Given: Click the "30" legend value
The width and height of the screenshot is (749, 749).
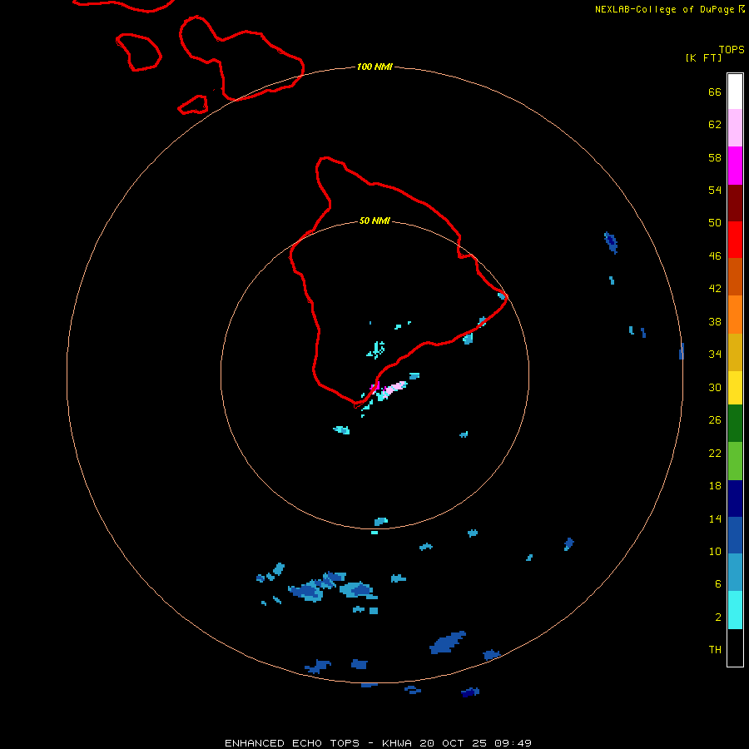Looking at the screenshot, I should click(715, 387).
